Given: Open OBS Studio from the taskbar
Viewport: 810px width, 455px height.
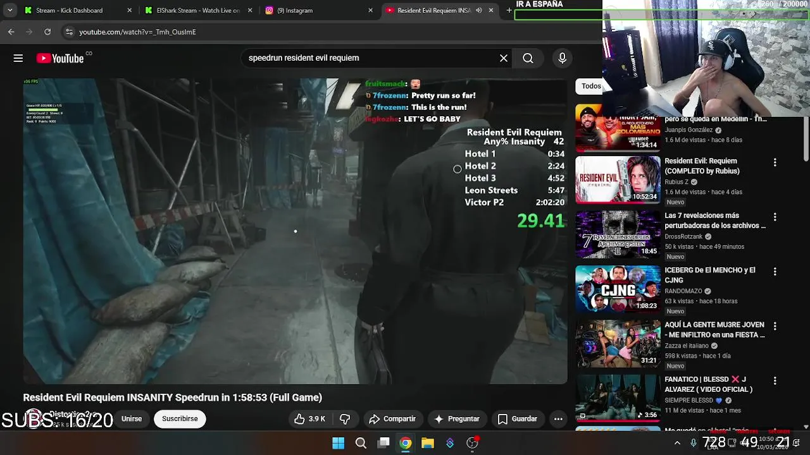Looking at the screenshot, I should (472, 443).
